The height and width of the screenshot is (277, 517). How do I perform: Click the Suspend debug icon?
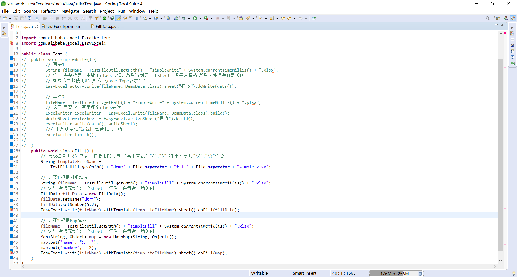51,18
